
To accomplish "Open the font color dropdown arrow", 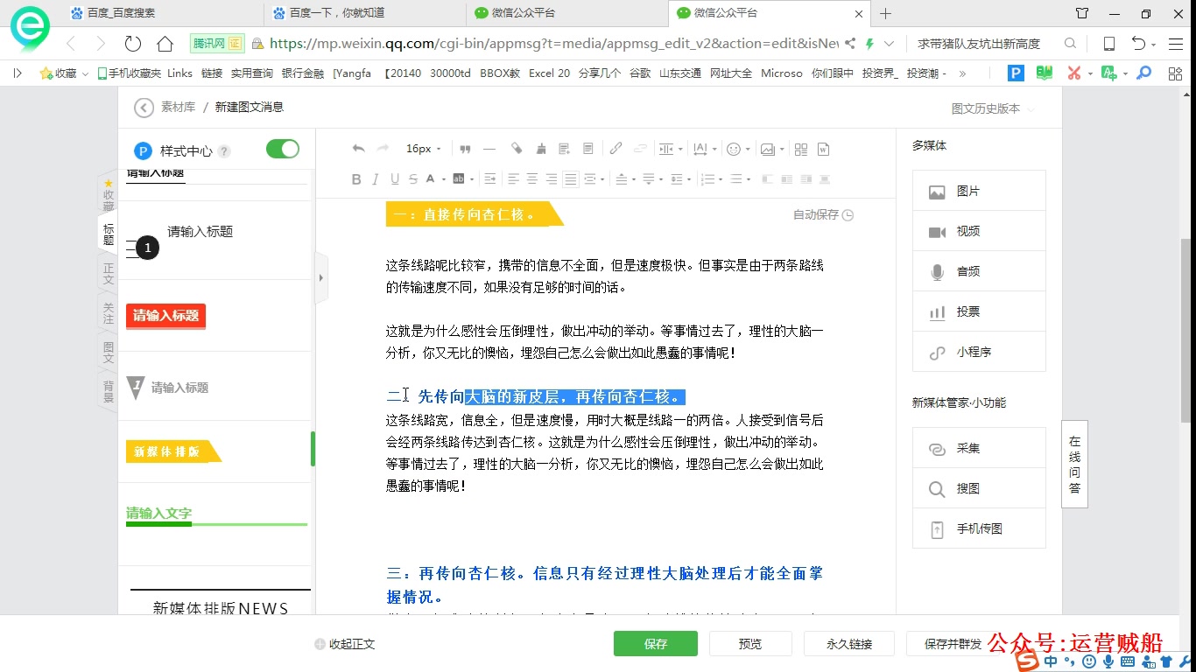I will [x=444, y=179].
